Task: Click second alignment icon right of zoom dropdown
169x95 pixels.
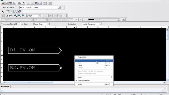Action: point(50,16)
